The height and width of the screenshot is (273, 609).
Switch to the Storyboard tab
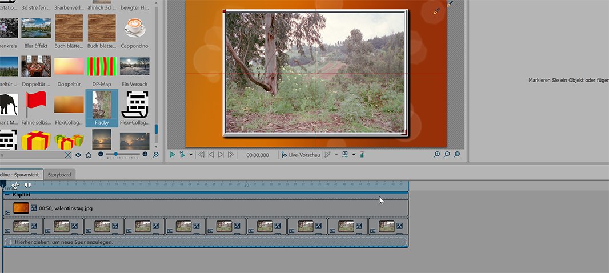(x=59, y=174)
